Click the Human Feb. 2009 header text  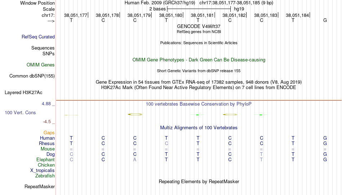pyautogui.click(x=159, y=3)
